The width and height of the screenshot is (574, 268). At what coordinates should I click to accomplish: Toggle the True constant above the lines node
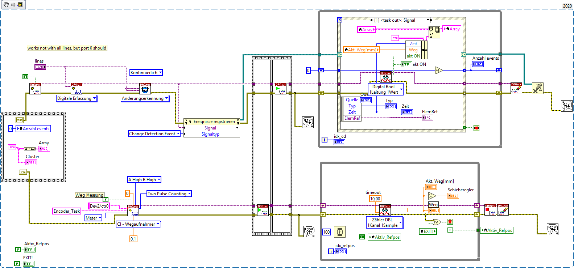(x=25, y=77)
